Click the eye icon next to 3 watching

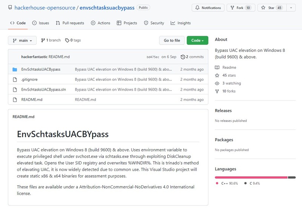(217, 83)
